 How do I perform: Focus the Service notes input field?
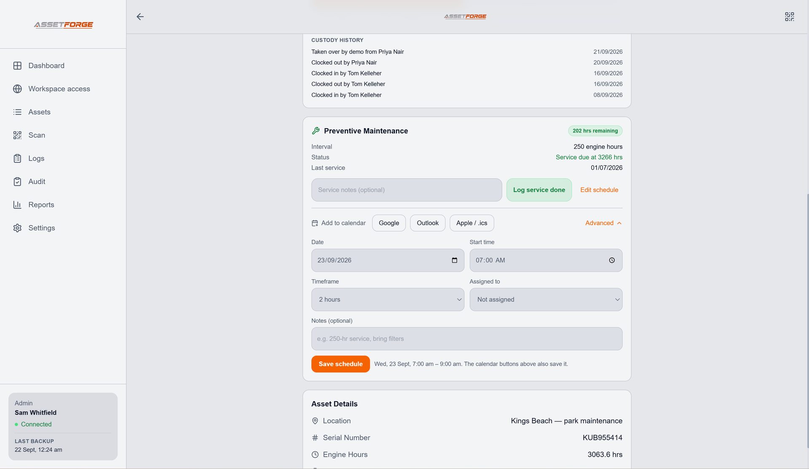[x=407, y=190]
